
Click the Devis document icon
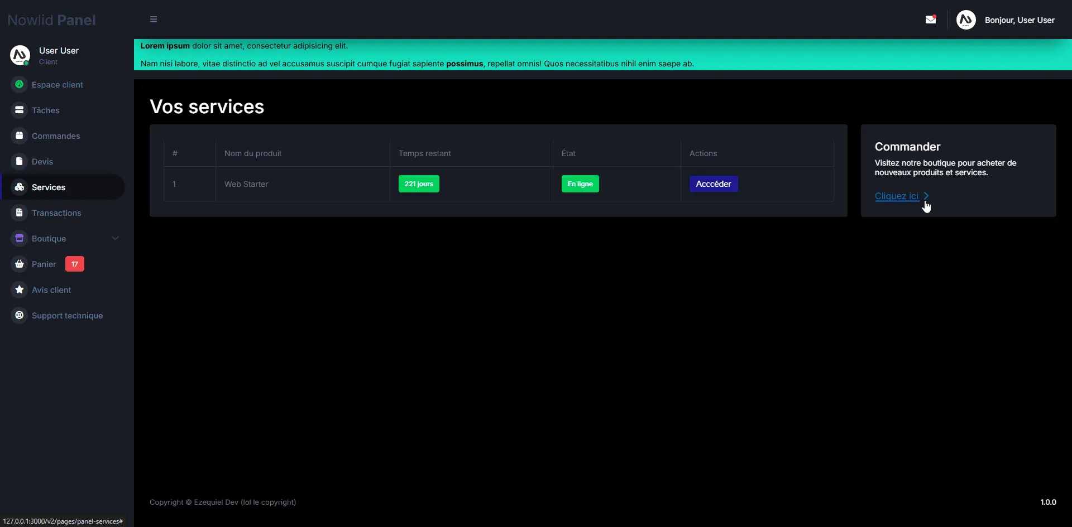(x=20, y=162)
